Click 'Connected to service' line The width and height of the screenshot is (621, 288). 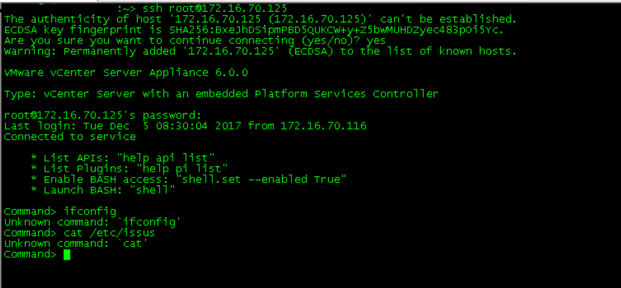tap(70, 137)
